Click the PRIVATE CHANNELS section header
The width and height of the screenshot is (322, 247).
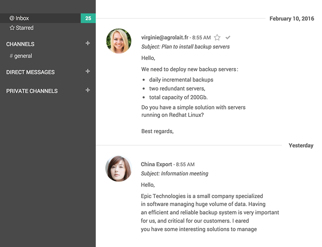click(x=32, y=91)
